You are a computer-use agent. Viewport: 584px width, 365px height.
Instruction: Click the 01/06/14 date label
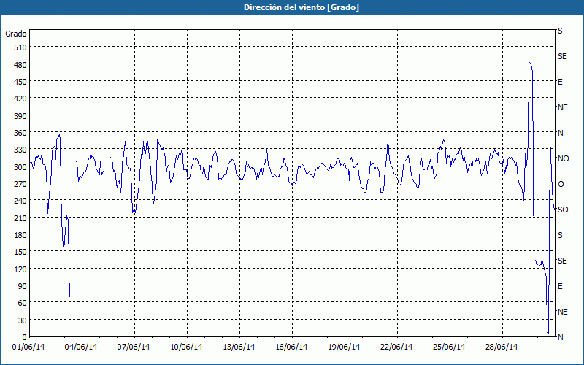[x=28, y=347]
